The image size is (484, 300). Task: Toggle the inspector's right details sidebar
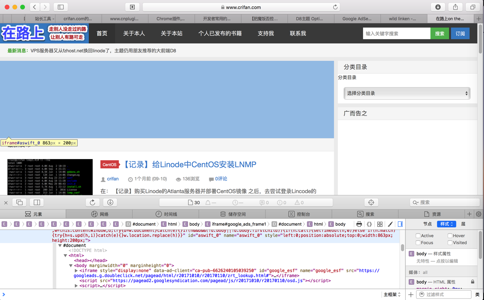[400, 224]
